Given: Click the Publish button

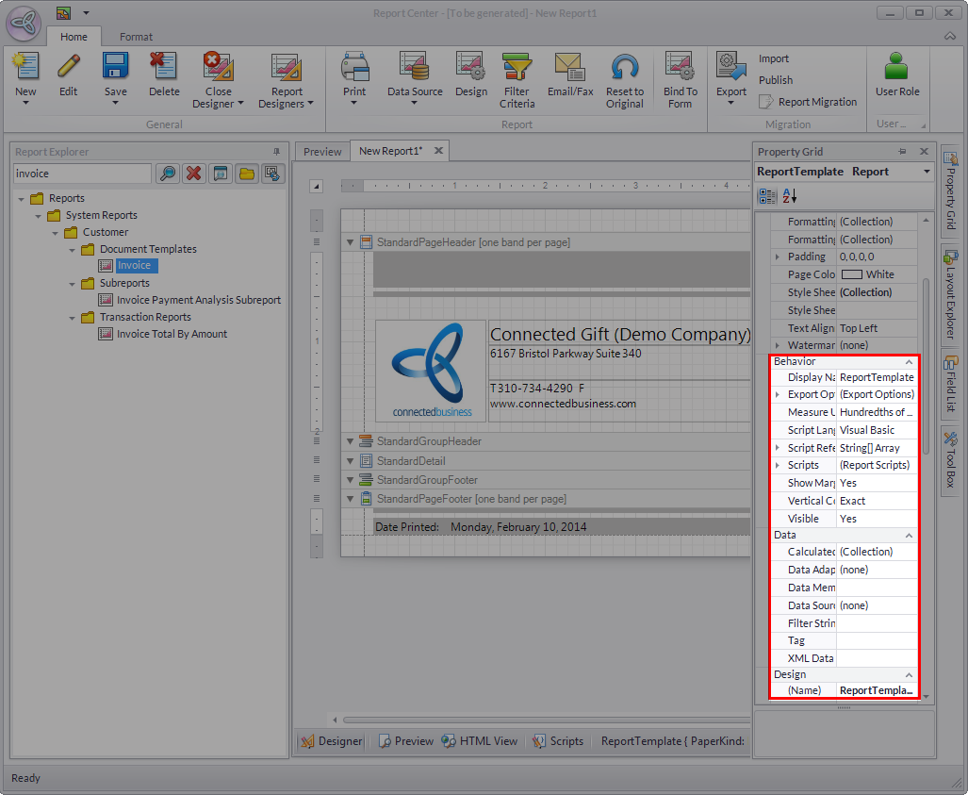Looking at the screenshot, I should point(776,80).
